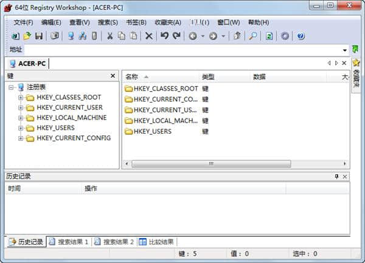Open the 搜索(S) menu

(x=108, y=22)
